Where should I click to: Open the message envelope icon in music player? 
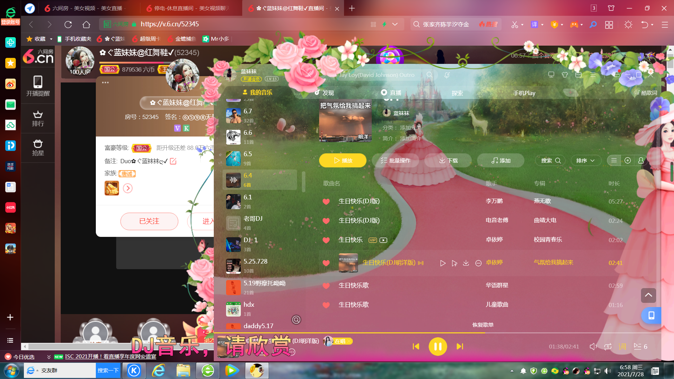[579, 74]
